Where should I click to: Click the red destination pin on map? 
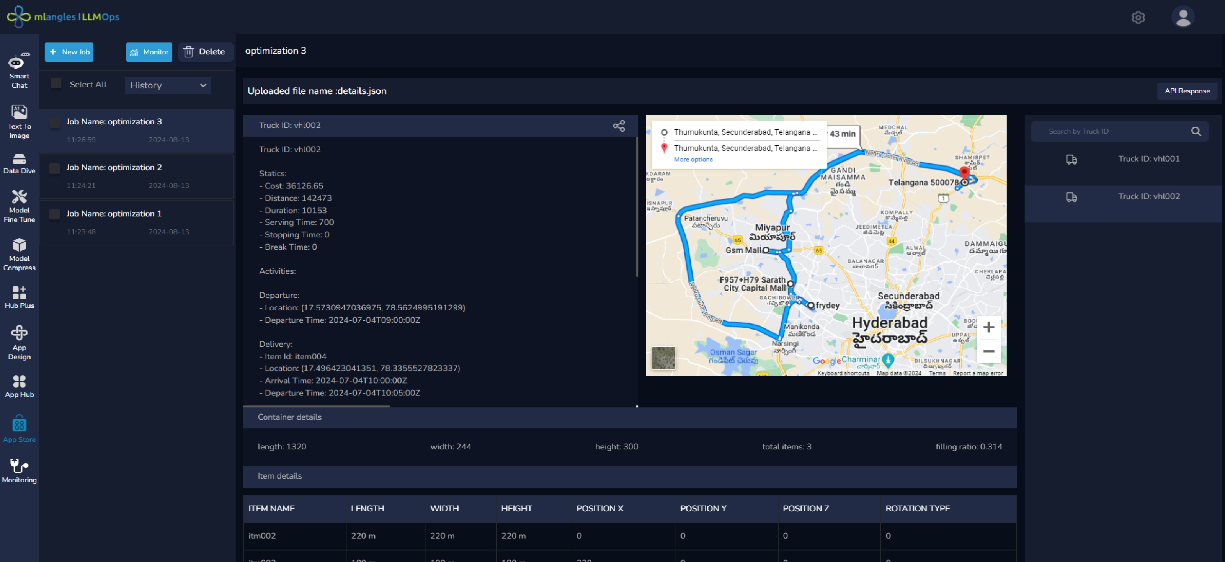click(x=964, y=173)
